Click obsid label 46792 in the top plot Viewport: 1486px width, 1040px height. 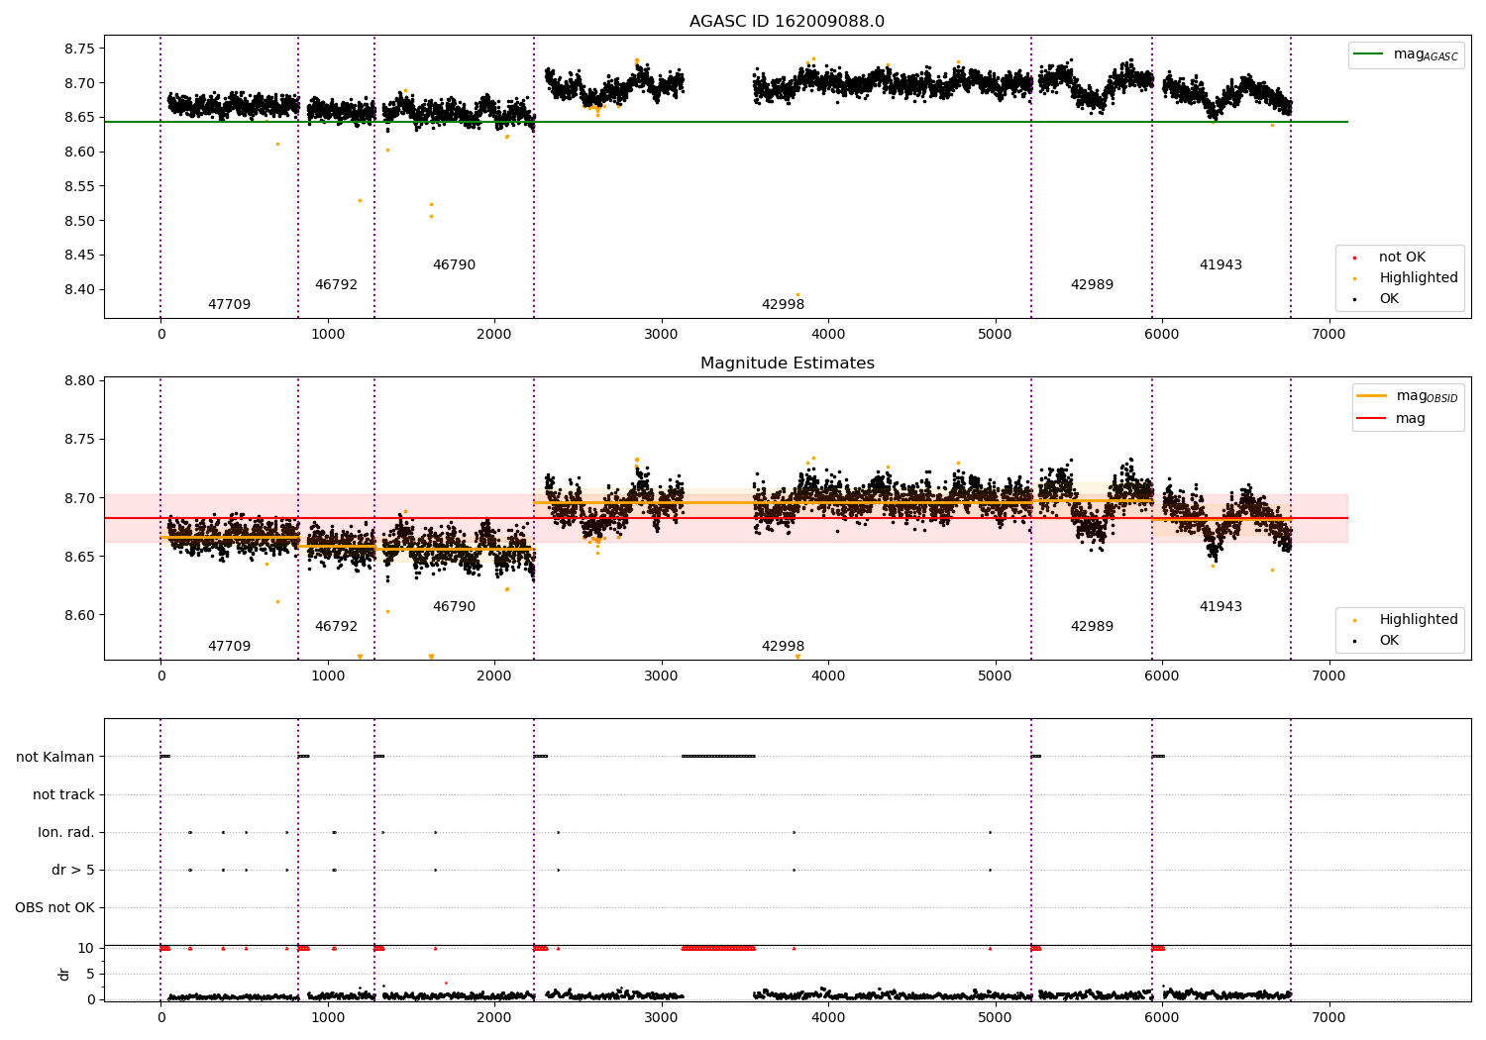(x=336, y=284)
